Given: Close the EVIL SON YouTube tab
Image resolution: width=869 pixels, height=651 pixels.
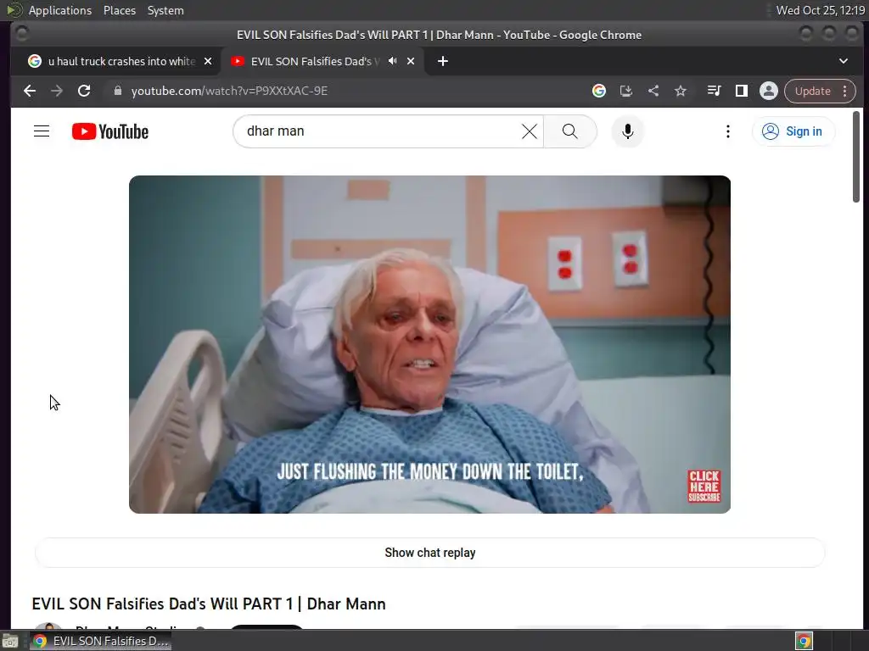Looking at the screenshot, I should [411, 61].
